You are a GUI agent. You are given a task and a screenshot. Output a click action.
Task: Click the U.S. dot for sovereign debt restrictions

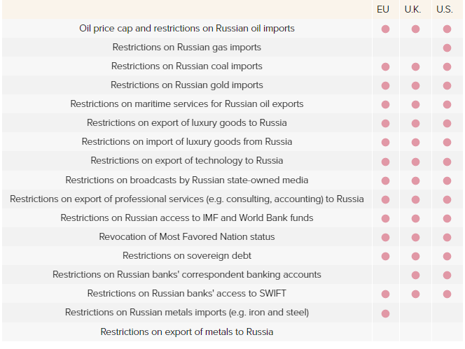(447, 256)
